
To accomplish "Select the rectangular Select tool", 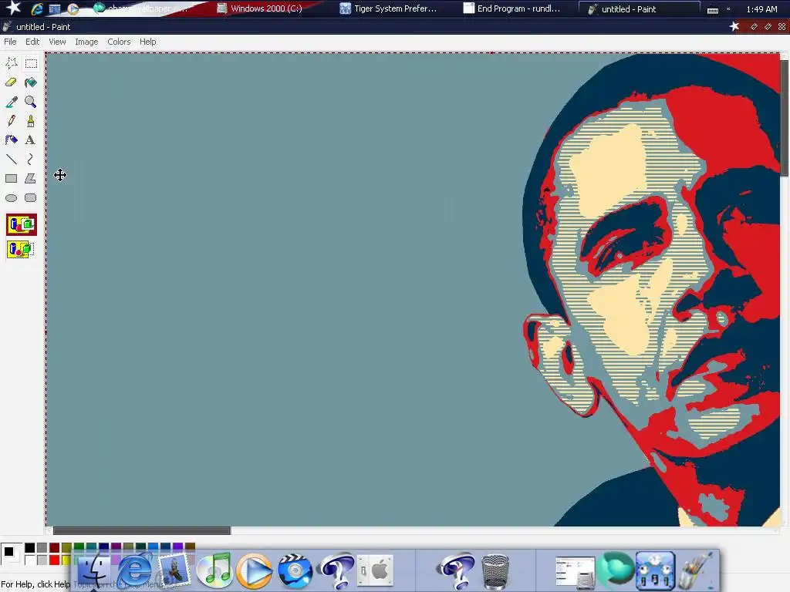I will point(31,63).
